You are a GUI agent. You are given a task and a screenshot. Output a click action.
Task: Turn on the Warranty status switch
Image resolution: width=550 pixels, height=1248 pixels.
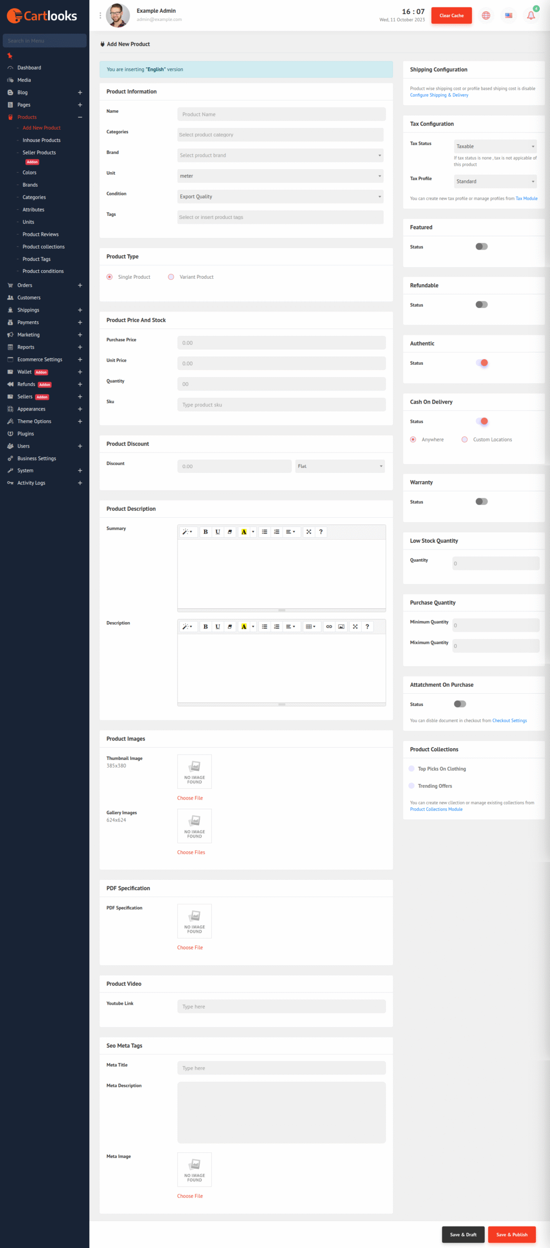(481, 502)
